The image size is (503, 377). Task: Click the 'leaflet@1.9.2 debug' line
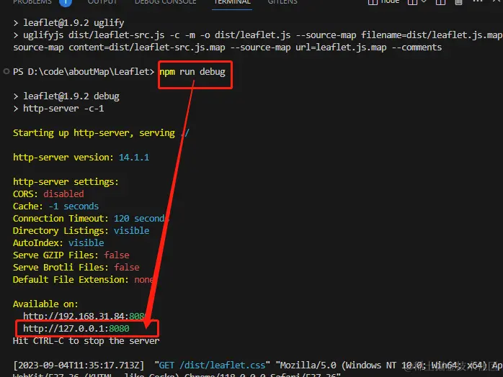[x=71, y=96]
